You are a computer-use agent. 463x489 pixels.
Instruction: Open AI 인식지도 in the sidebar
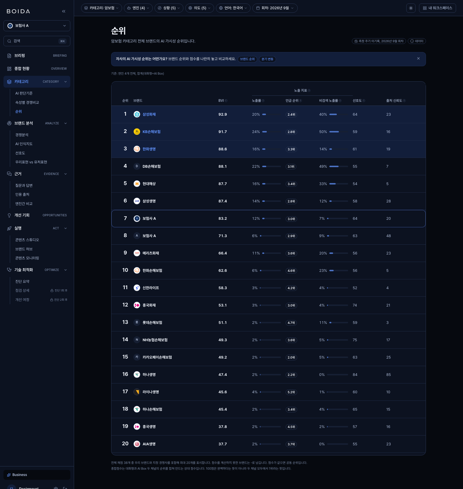pyautogui.click(x=24, y=144)
